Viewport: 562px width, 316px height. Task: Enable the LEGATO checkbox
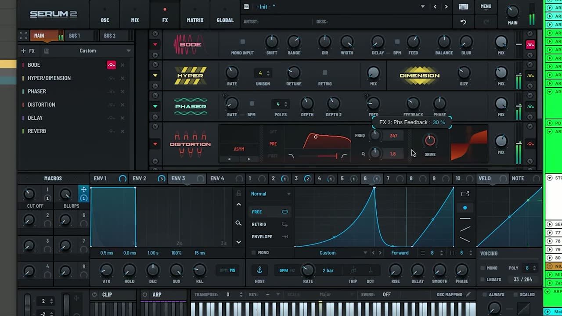tap(483, 280)
